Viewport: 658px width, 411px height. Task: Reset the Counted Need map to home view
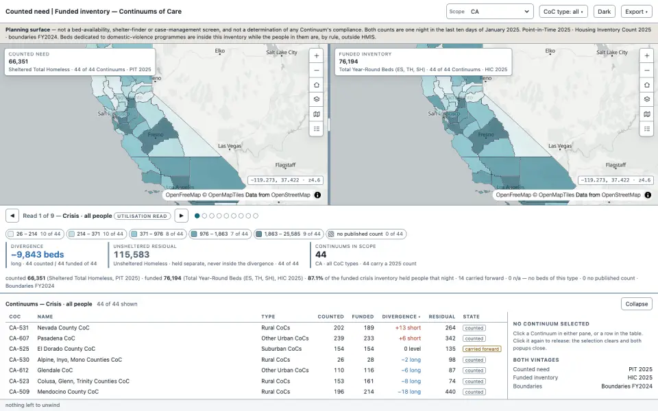point(317,85)
